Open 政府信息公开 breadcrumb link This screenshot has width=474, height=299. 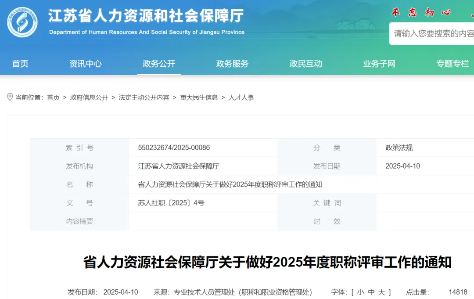pos(89,97)
